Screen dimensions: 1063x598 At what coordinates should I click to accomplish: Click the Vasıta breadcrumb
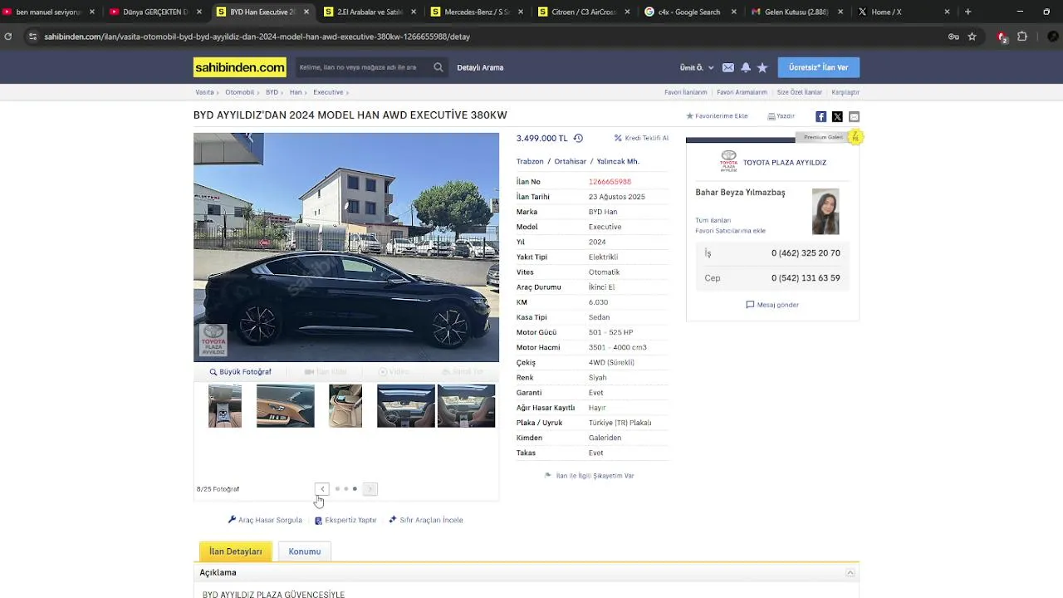pos(204,92)
